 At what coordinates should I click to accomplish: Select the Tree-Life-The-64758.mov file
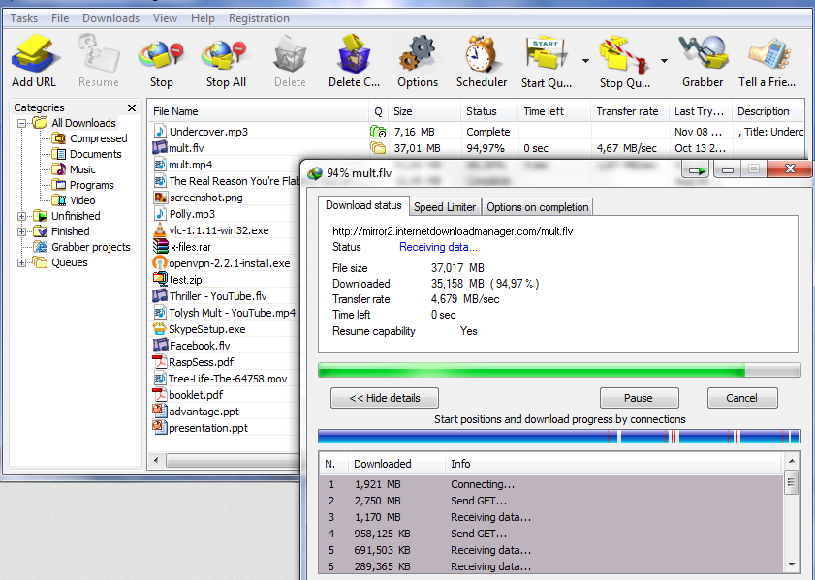228,379
